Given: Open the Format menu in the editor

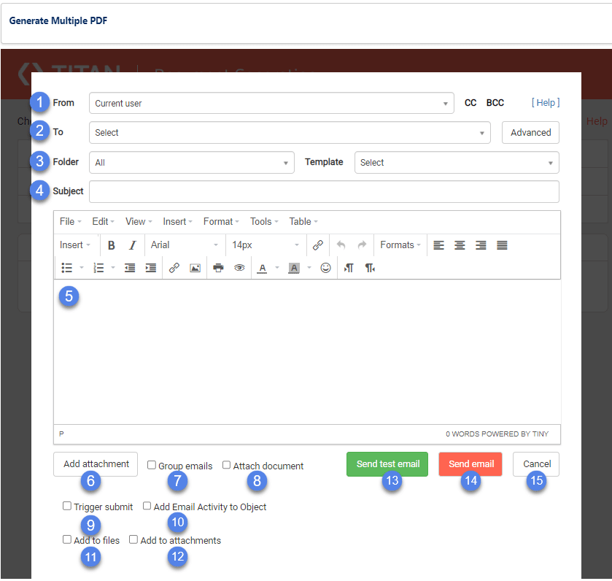Looking at the screenshot, I should click(219, 221).
